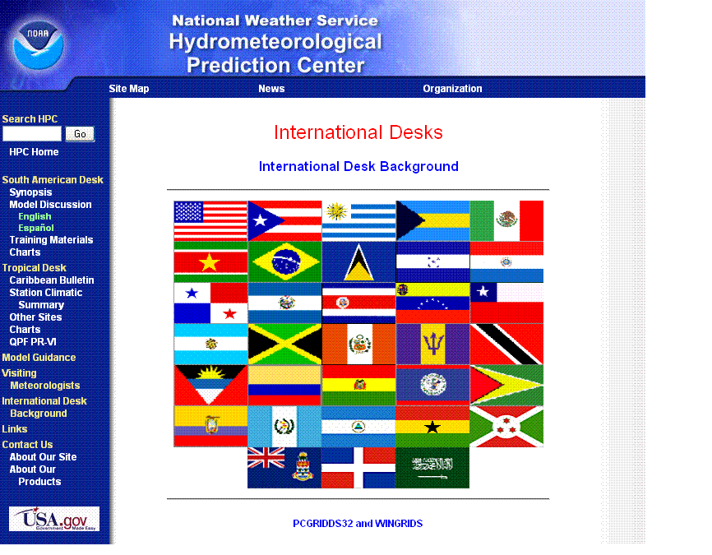Open QPF PR-VI link
Viewport: 712px width, 555px height.
pos(33,342)
